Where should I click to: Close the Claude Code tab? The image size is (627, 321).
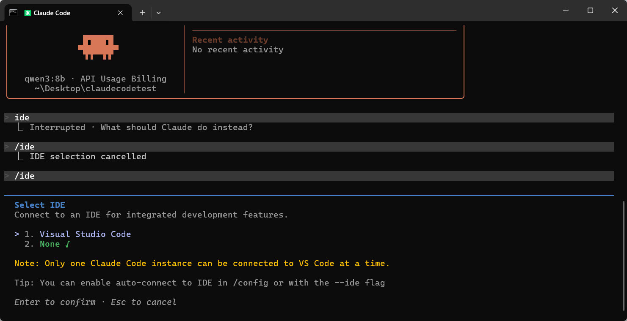click(x=120, y=13)
